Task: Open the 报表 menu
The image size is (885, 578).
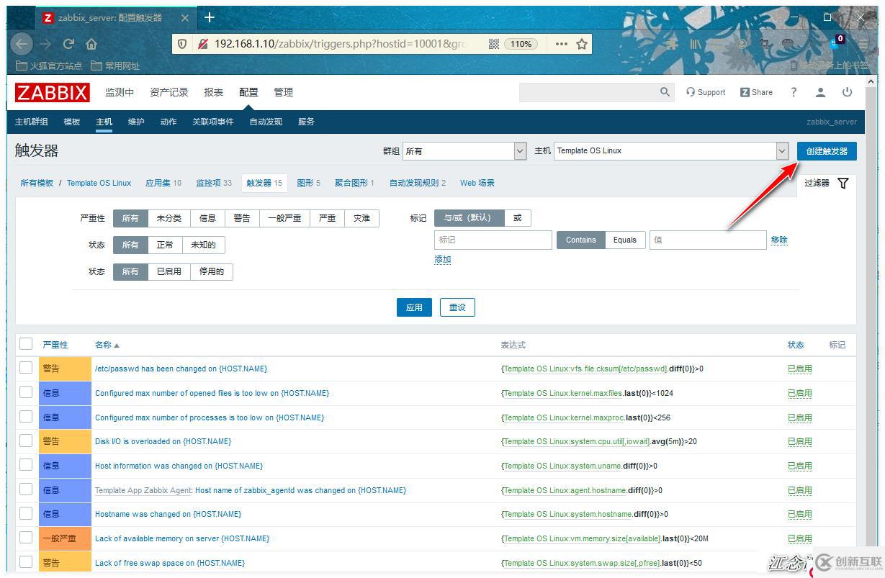Action: click(214, 92)
